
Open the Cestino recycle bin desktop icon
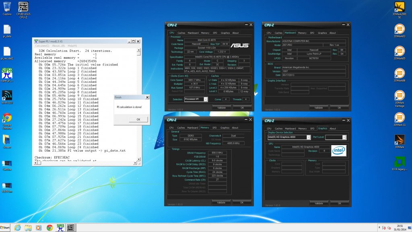7,8
